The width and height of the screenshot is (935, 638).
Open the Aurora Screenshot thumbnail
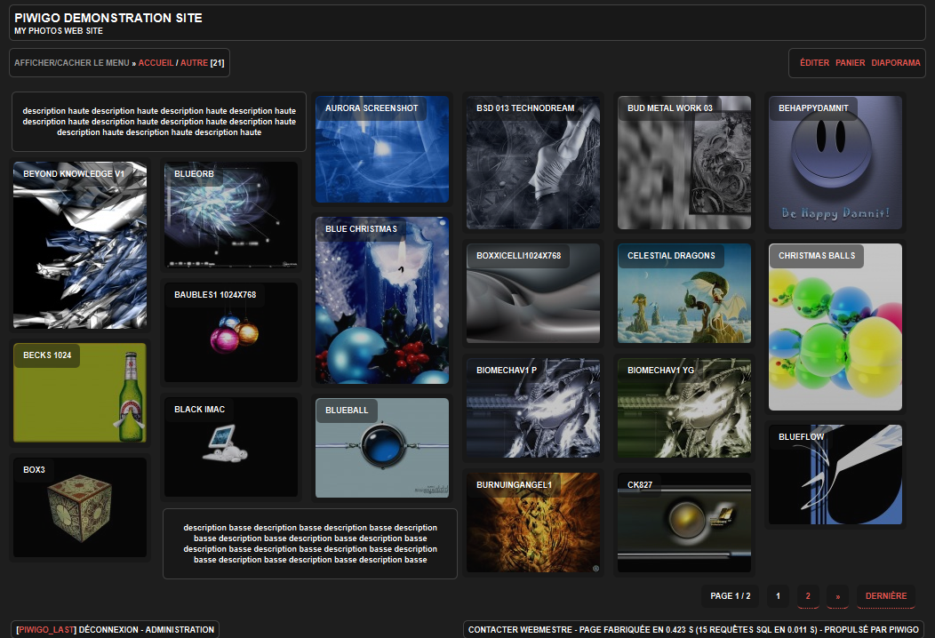(382, 149)
